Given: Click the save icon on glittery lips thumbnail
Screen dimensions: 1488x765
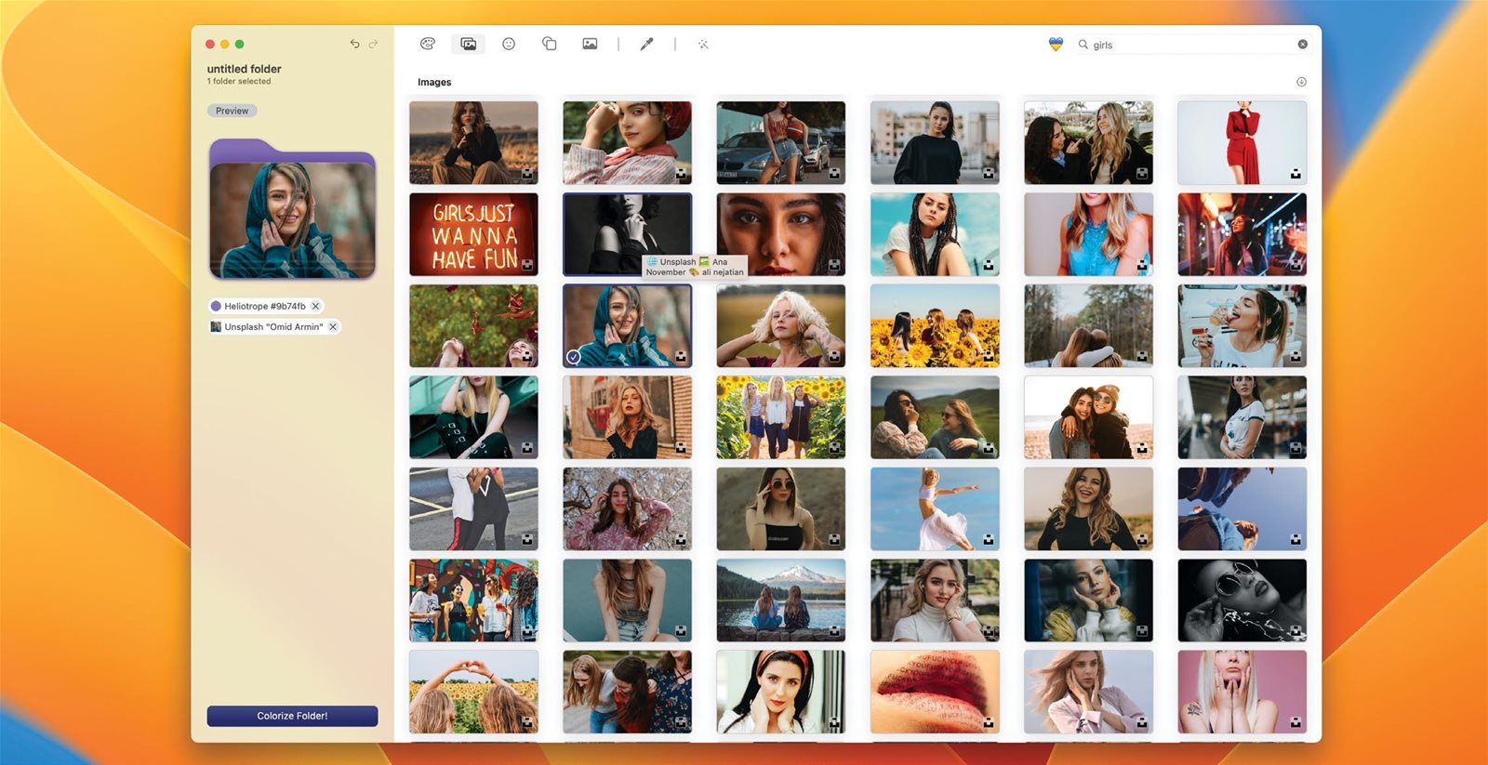Looking at the screenshot, I should click(x=988, y=722).
